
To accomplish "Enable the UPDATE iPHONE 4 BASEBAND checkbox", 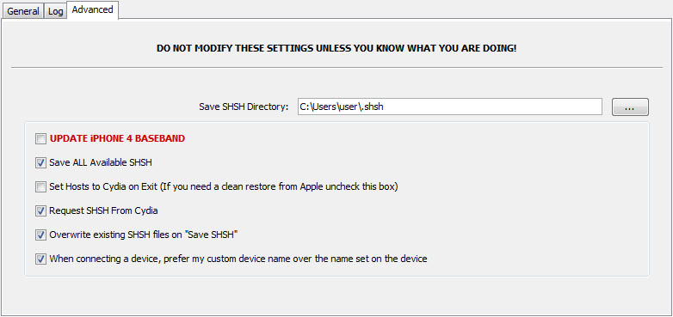I will coord(40,139).
